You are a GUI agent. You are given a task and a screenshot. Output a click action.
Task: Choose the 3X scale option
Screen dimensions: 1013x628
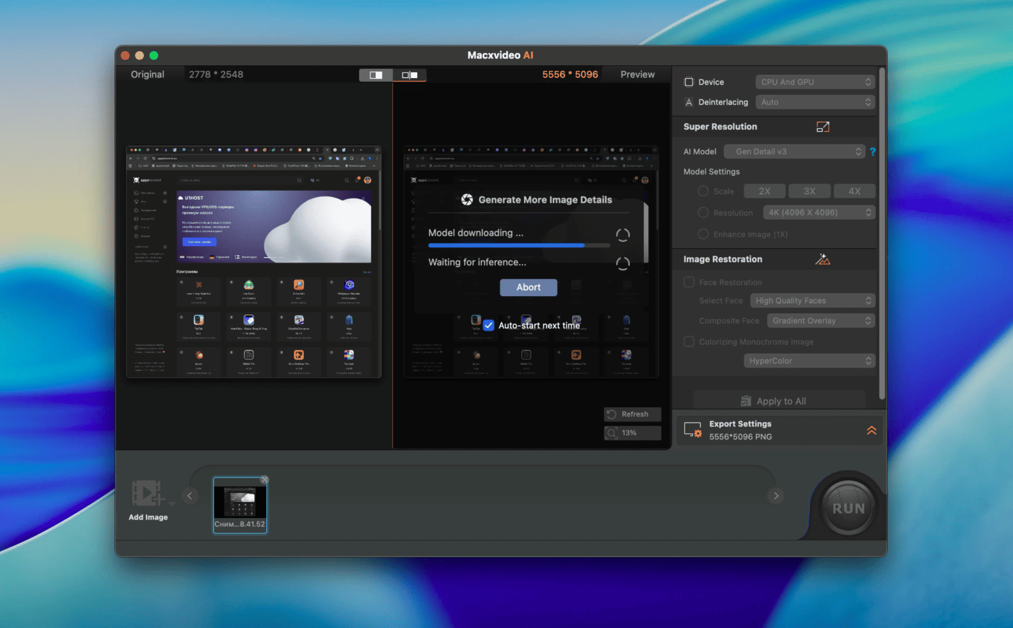810,191
